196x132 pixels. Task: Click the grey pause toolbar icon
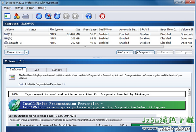tap(66, 16)
